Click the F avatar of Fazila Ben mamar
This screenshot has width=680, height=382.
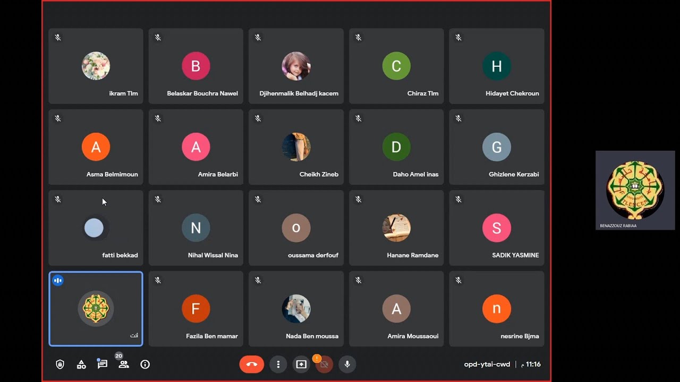tap(196, 309)
